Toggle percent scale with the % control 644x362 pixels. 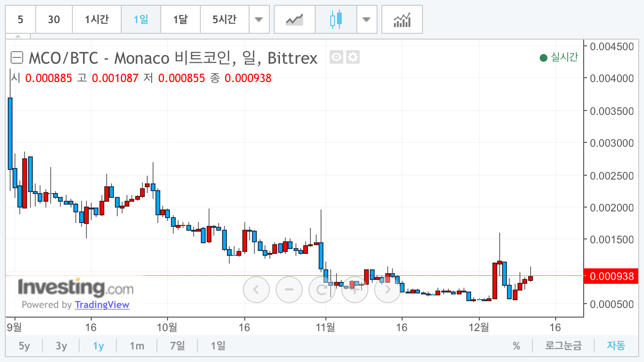pos(517,346)
